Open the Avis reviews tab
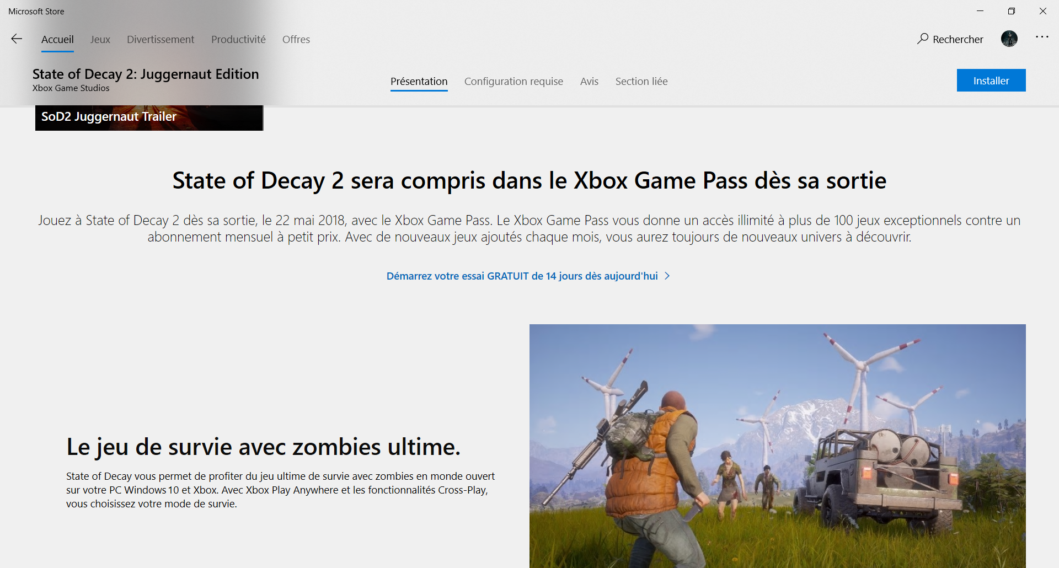Viewport: 1059px width, 568px height. pyautogui.click(x=589, y=81)
